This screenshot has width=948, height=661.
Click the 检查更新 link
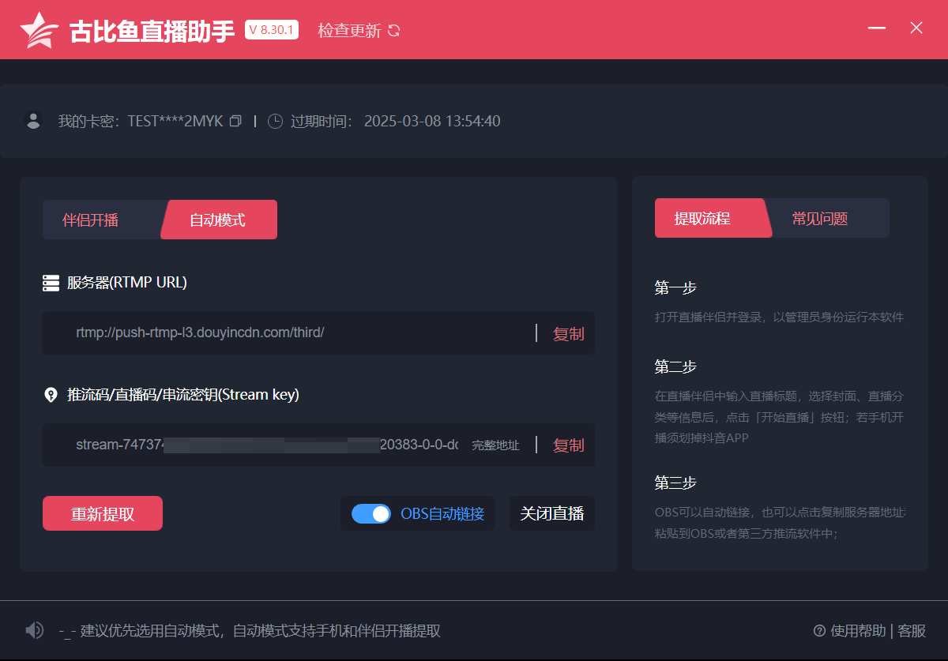(349, 31)
